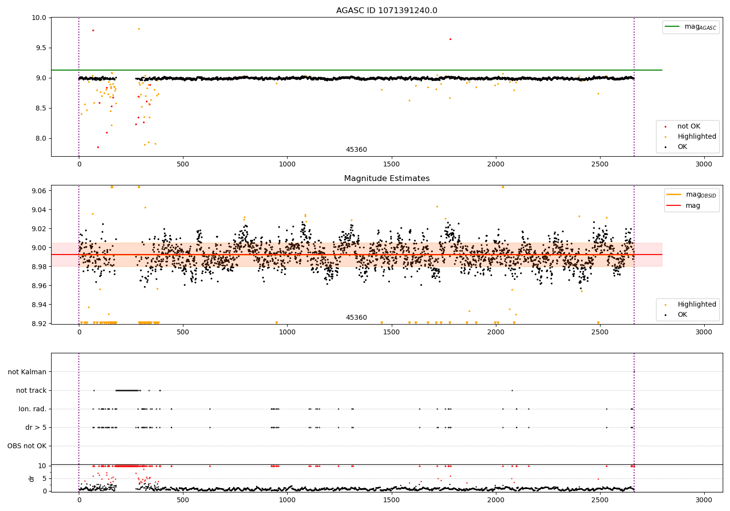
Task: Select 'Highlighted' in the top panel legend
Action: 697,137
